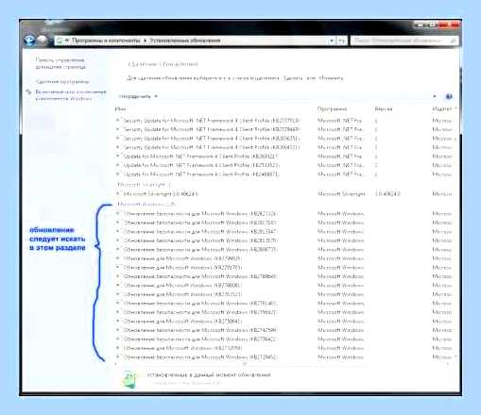Screen dimensions: 481x415
Task: Select Security Update .NET Framework 4 KB2656351
Action: click(208, 139)
